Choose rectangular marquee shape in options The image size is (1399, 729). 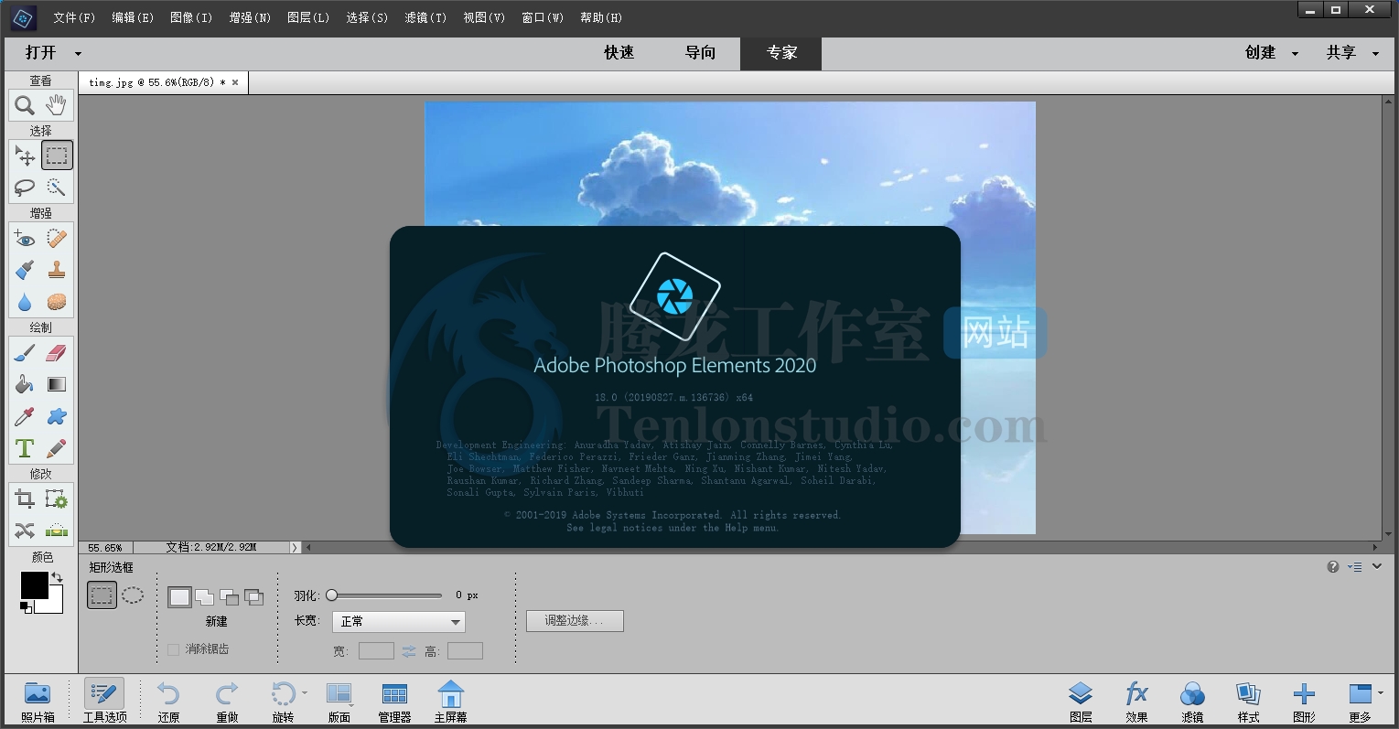coord(102,596)
